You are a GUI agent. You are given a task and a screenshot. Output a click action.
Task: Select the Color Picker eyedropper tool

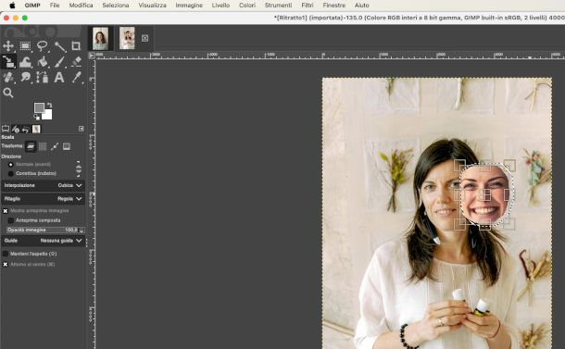pyautogui.click(x=76, y=77)
